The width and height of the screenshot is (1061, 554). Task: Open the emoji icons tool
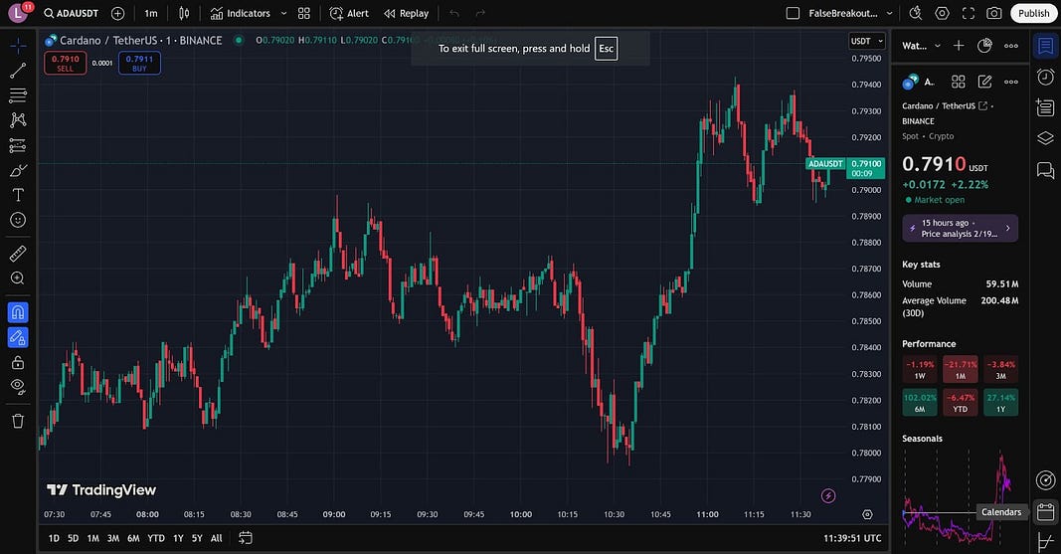tap(18, 220)
